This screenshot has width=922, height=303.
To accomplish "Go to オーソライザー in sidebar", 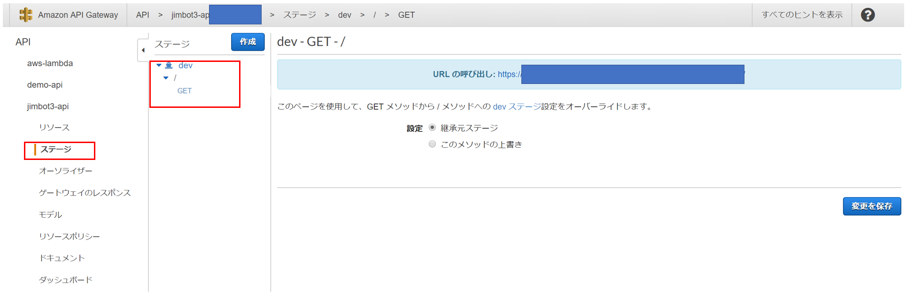I will tap(65, 171).
